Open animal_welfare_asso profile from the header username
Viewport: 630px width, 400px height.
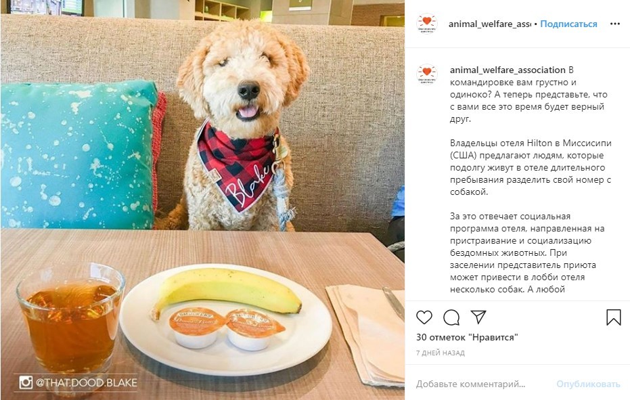tap(489, 24)
